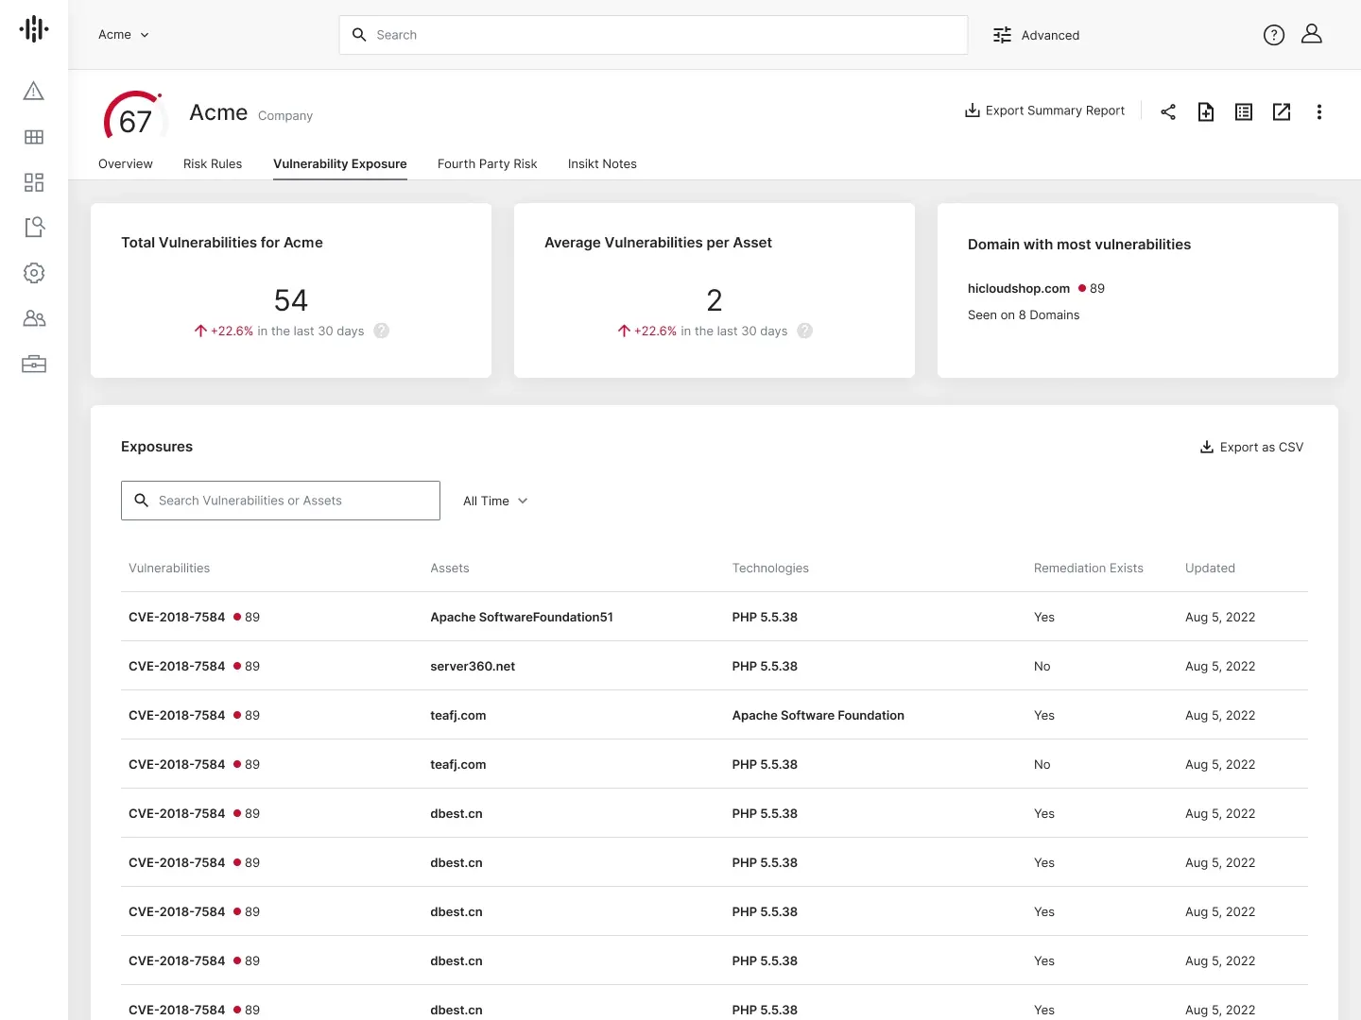1361x1020 pixels.
Task: Switch to the Overview tab
Action: pyautogui.click(x=126, y=163)
